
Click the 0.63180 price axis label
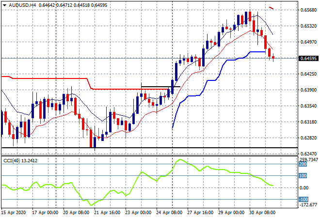[x=308, y=122]
